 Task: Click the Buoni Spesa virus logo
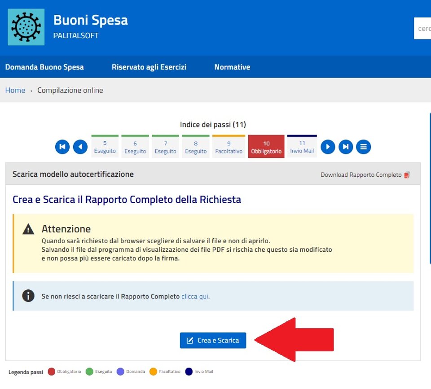coord(26,27)
